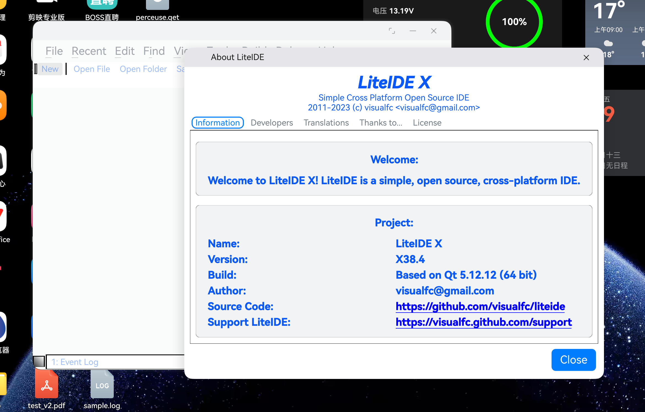Image resolution: width=645 pixels, height=412 pixels.
Task: Click the cloud icon under 上午09:00
Action: [608, 43]
